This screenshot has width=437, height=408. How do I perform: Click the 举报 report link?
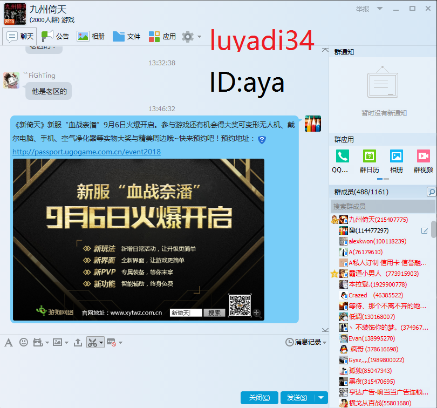[363, 9]
